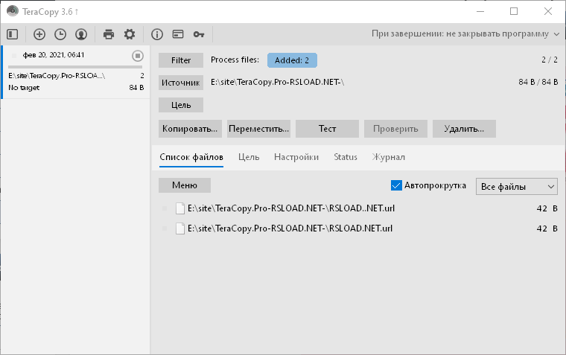This screenshot has height=355, width=566.
Task: Click the card icon in toolbar
Action: pyautogui.click(x=178, y=34)
